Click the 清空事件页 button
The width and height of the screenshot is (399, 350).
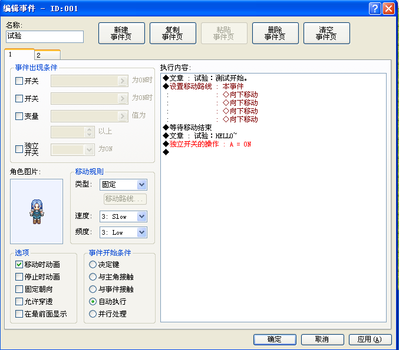point(327,34)
